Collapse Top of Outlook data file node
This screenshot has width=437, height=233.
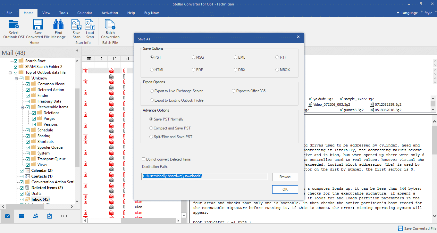click(10, 72)
